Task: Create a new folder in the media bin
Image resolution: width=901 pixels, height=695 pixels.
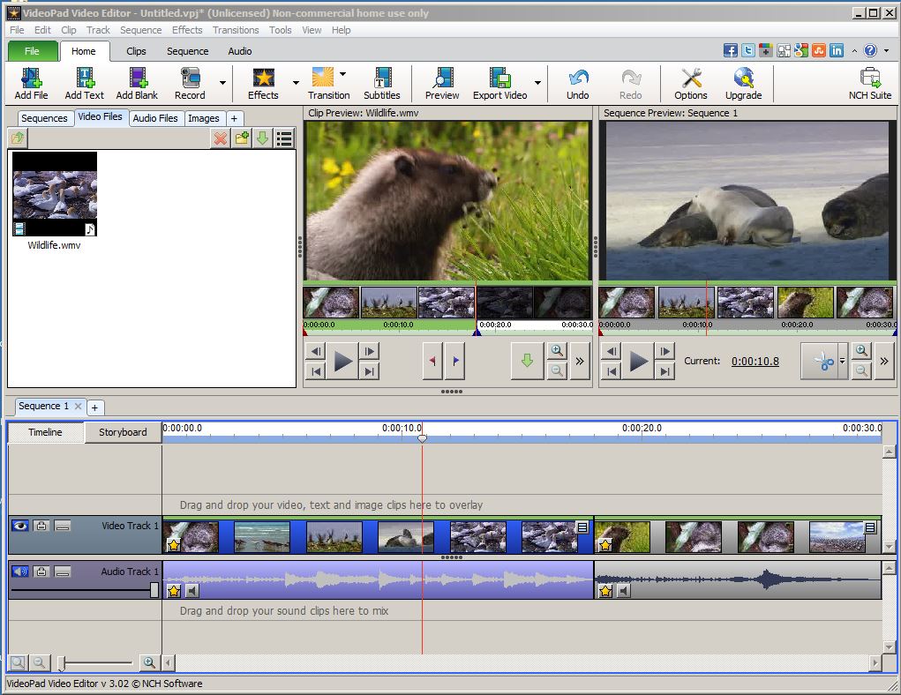Action: 242,138
